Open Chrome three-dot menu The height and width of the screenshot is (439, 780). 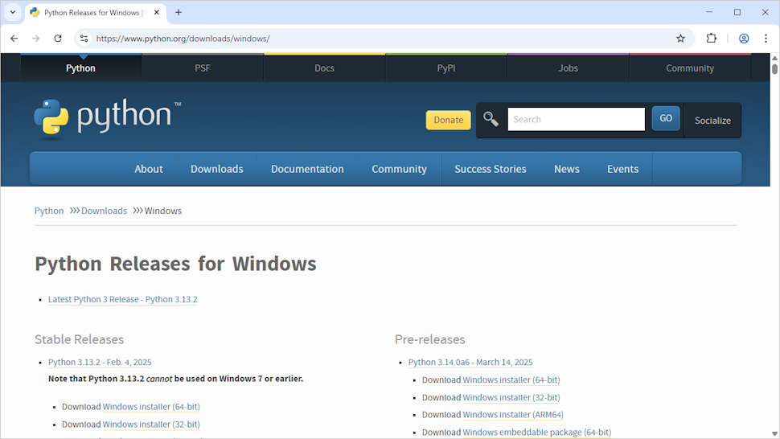pyautogui.click(x=766, y=39)
